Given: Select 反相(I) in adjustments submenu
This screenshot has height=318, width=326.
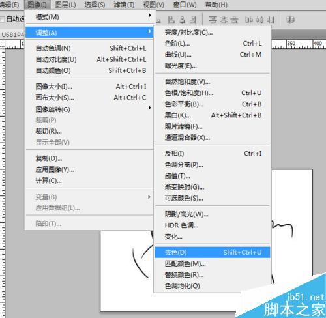Looking at the screenshot, I should tap(213, 154).
